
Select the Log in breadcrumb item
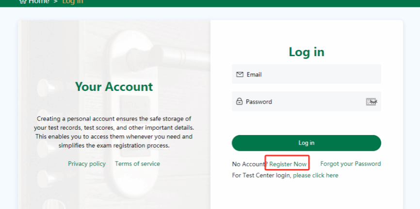pyautogui.click(x=73, y=1)
